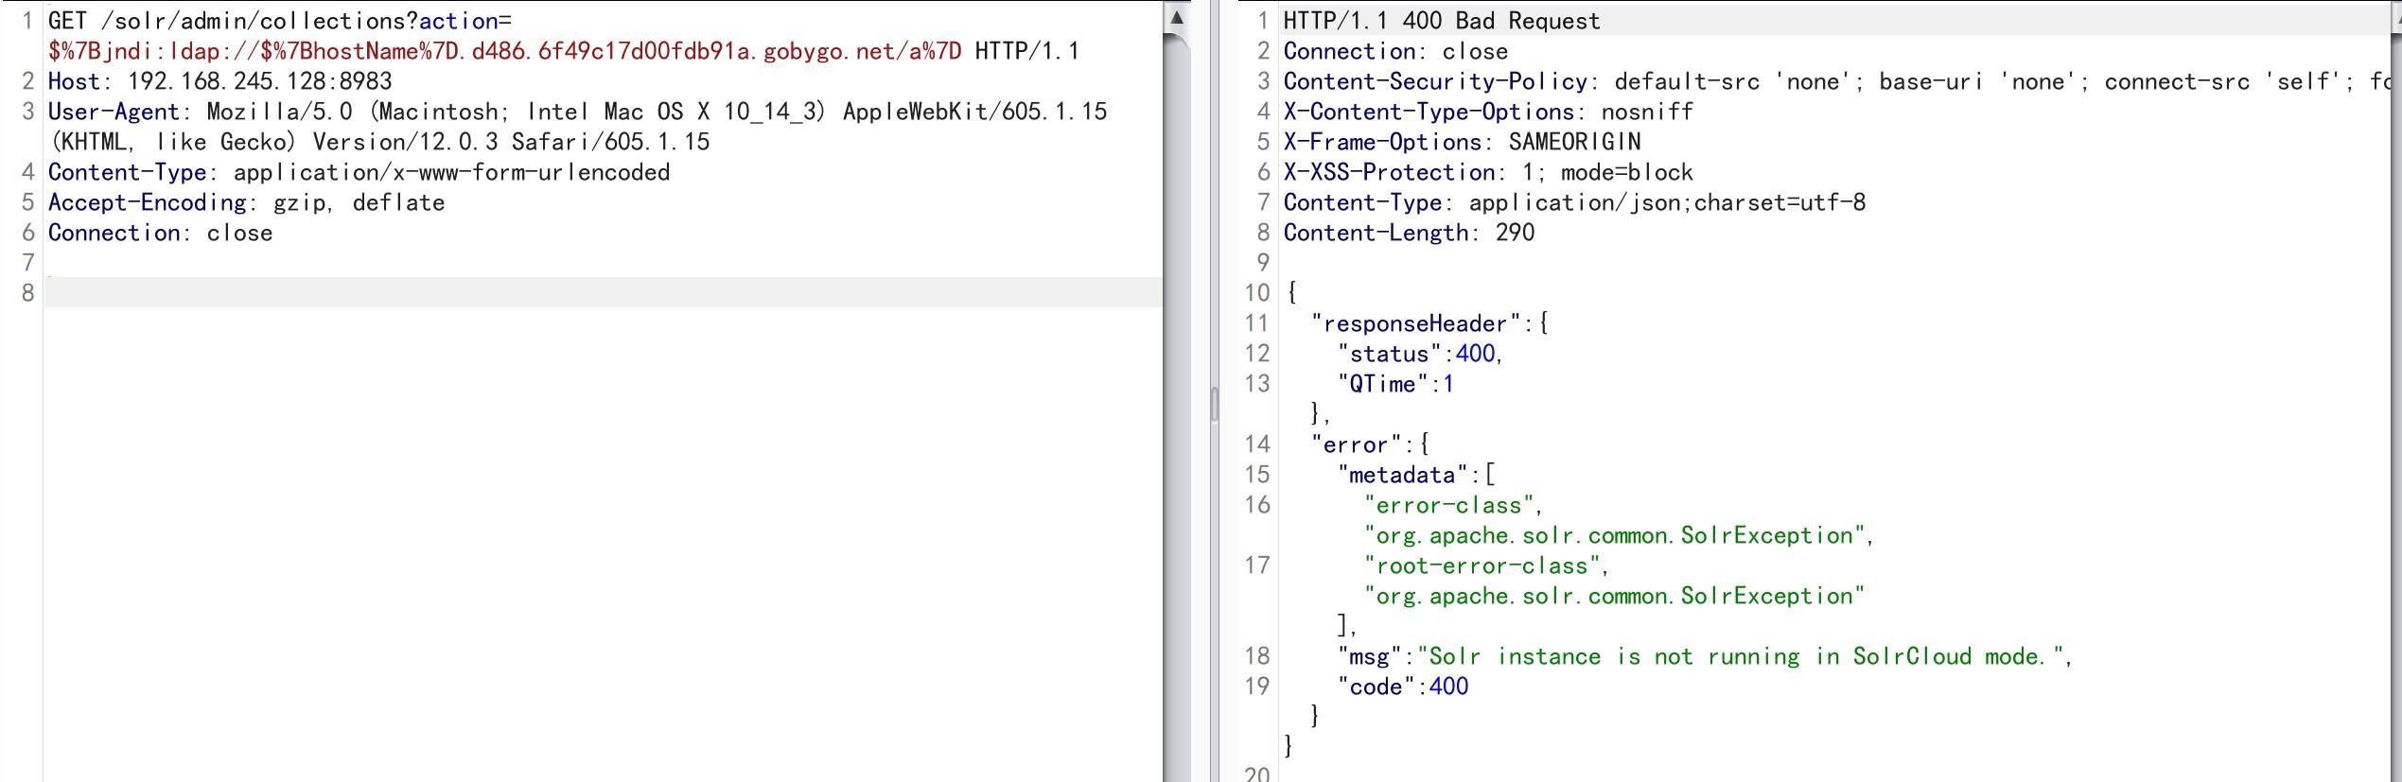The height and width of the screenshot is (782, 2402).
Task: Click the X-Frame-Options: SAMEORIGIN header
Action: tap(1462, 142)
